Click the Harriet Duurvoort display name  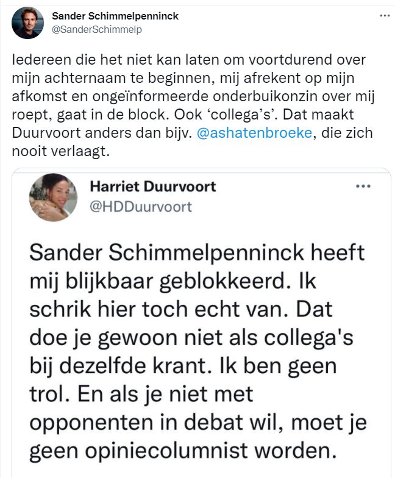click(153, 186)
